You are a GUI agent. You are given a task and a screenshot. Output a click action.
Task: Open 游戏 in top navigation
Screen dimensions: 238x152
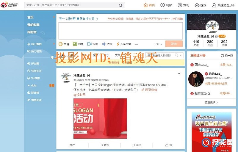tap(201, 5)
